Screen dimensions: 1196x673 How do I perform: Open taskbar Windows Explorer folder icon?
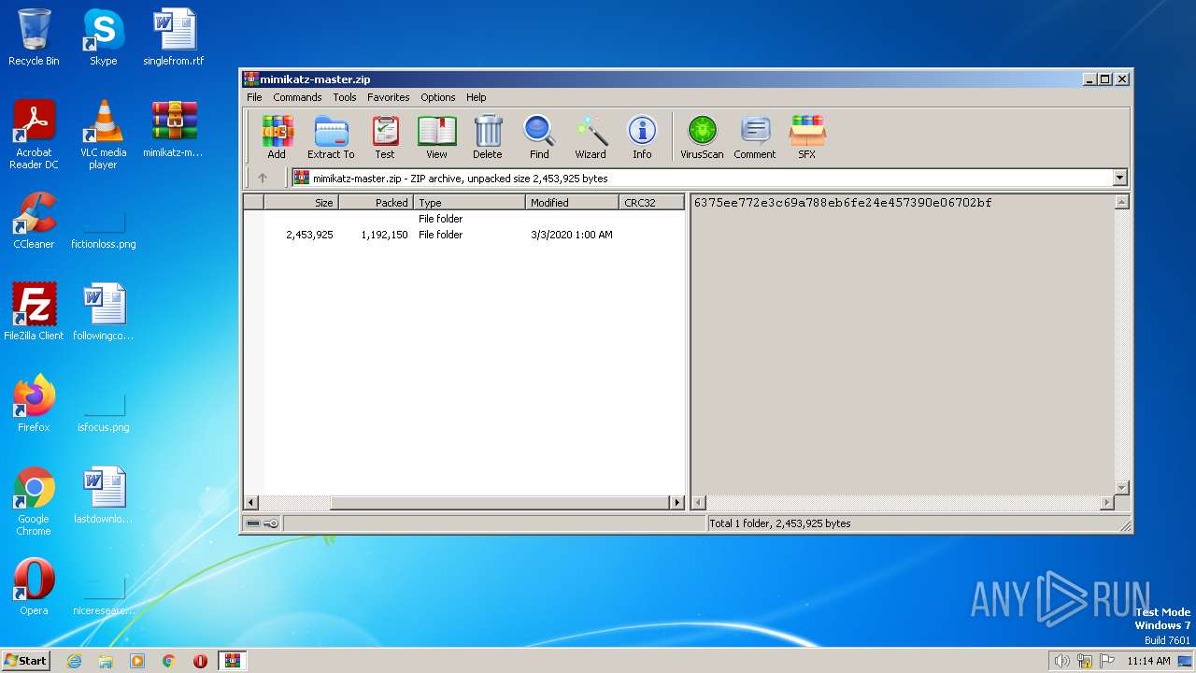pos(106,661)
